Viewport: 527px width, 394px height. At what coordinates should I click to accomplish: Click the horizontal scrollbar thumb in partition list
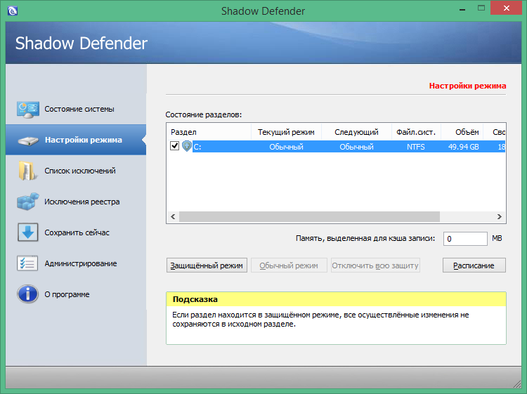[310, 216]
